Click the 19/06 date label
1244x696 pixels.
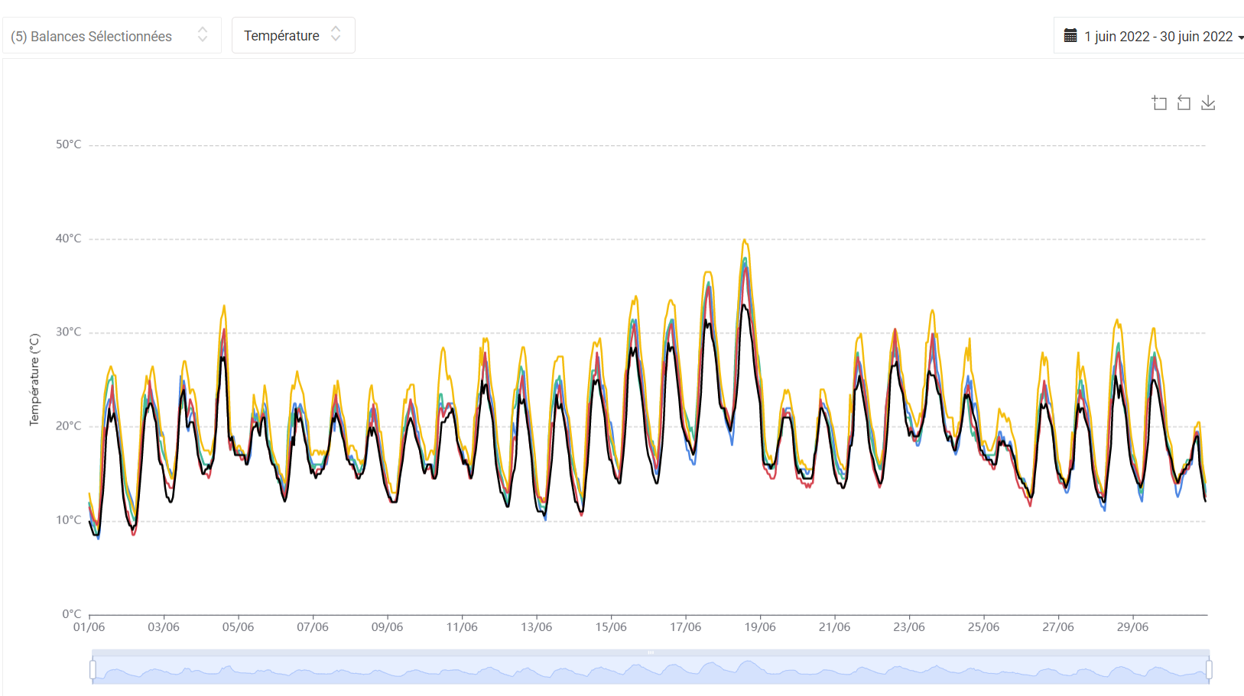click(760, 627)
